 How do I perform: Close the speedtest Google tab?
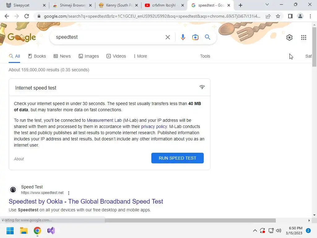click(229, 5)
